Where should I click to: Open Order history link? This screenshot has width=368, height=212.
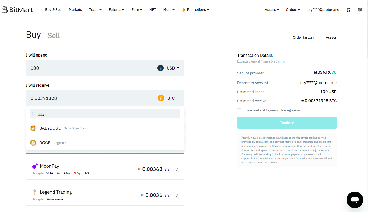click(304, 37)
